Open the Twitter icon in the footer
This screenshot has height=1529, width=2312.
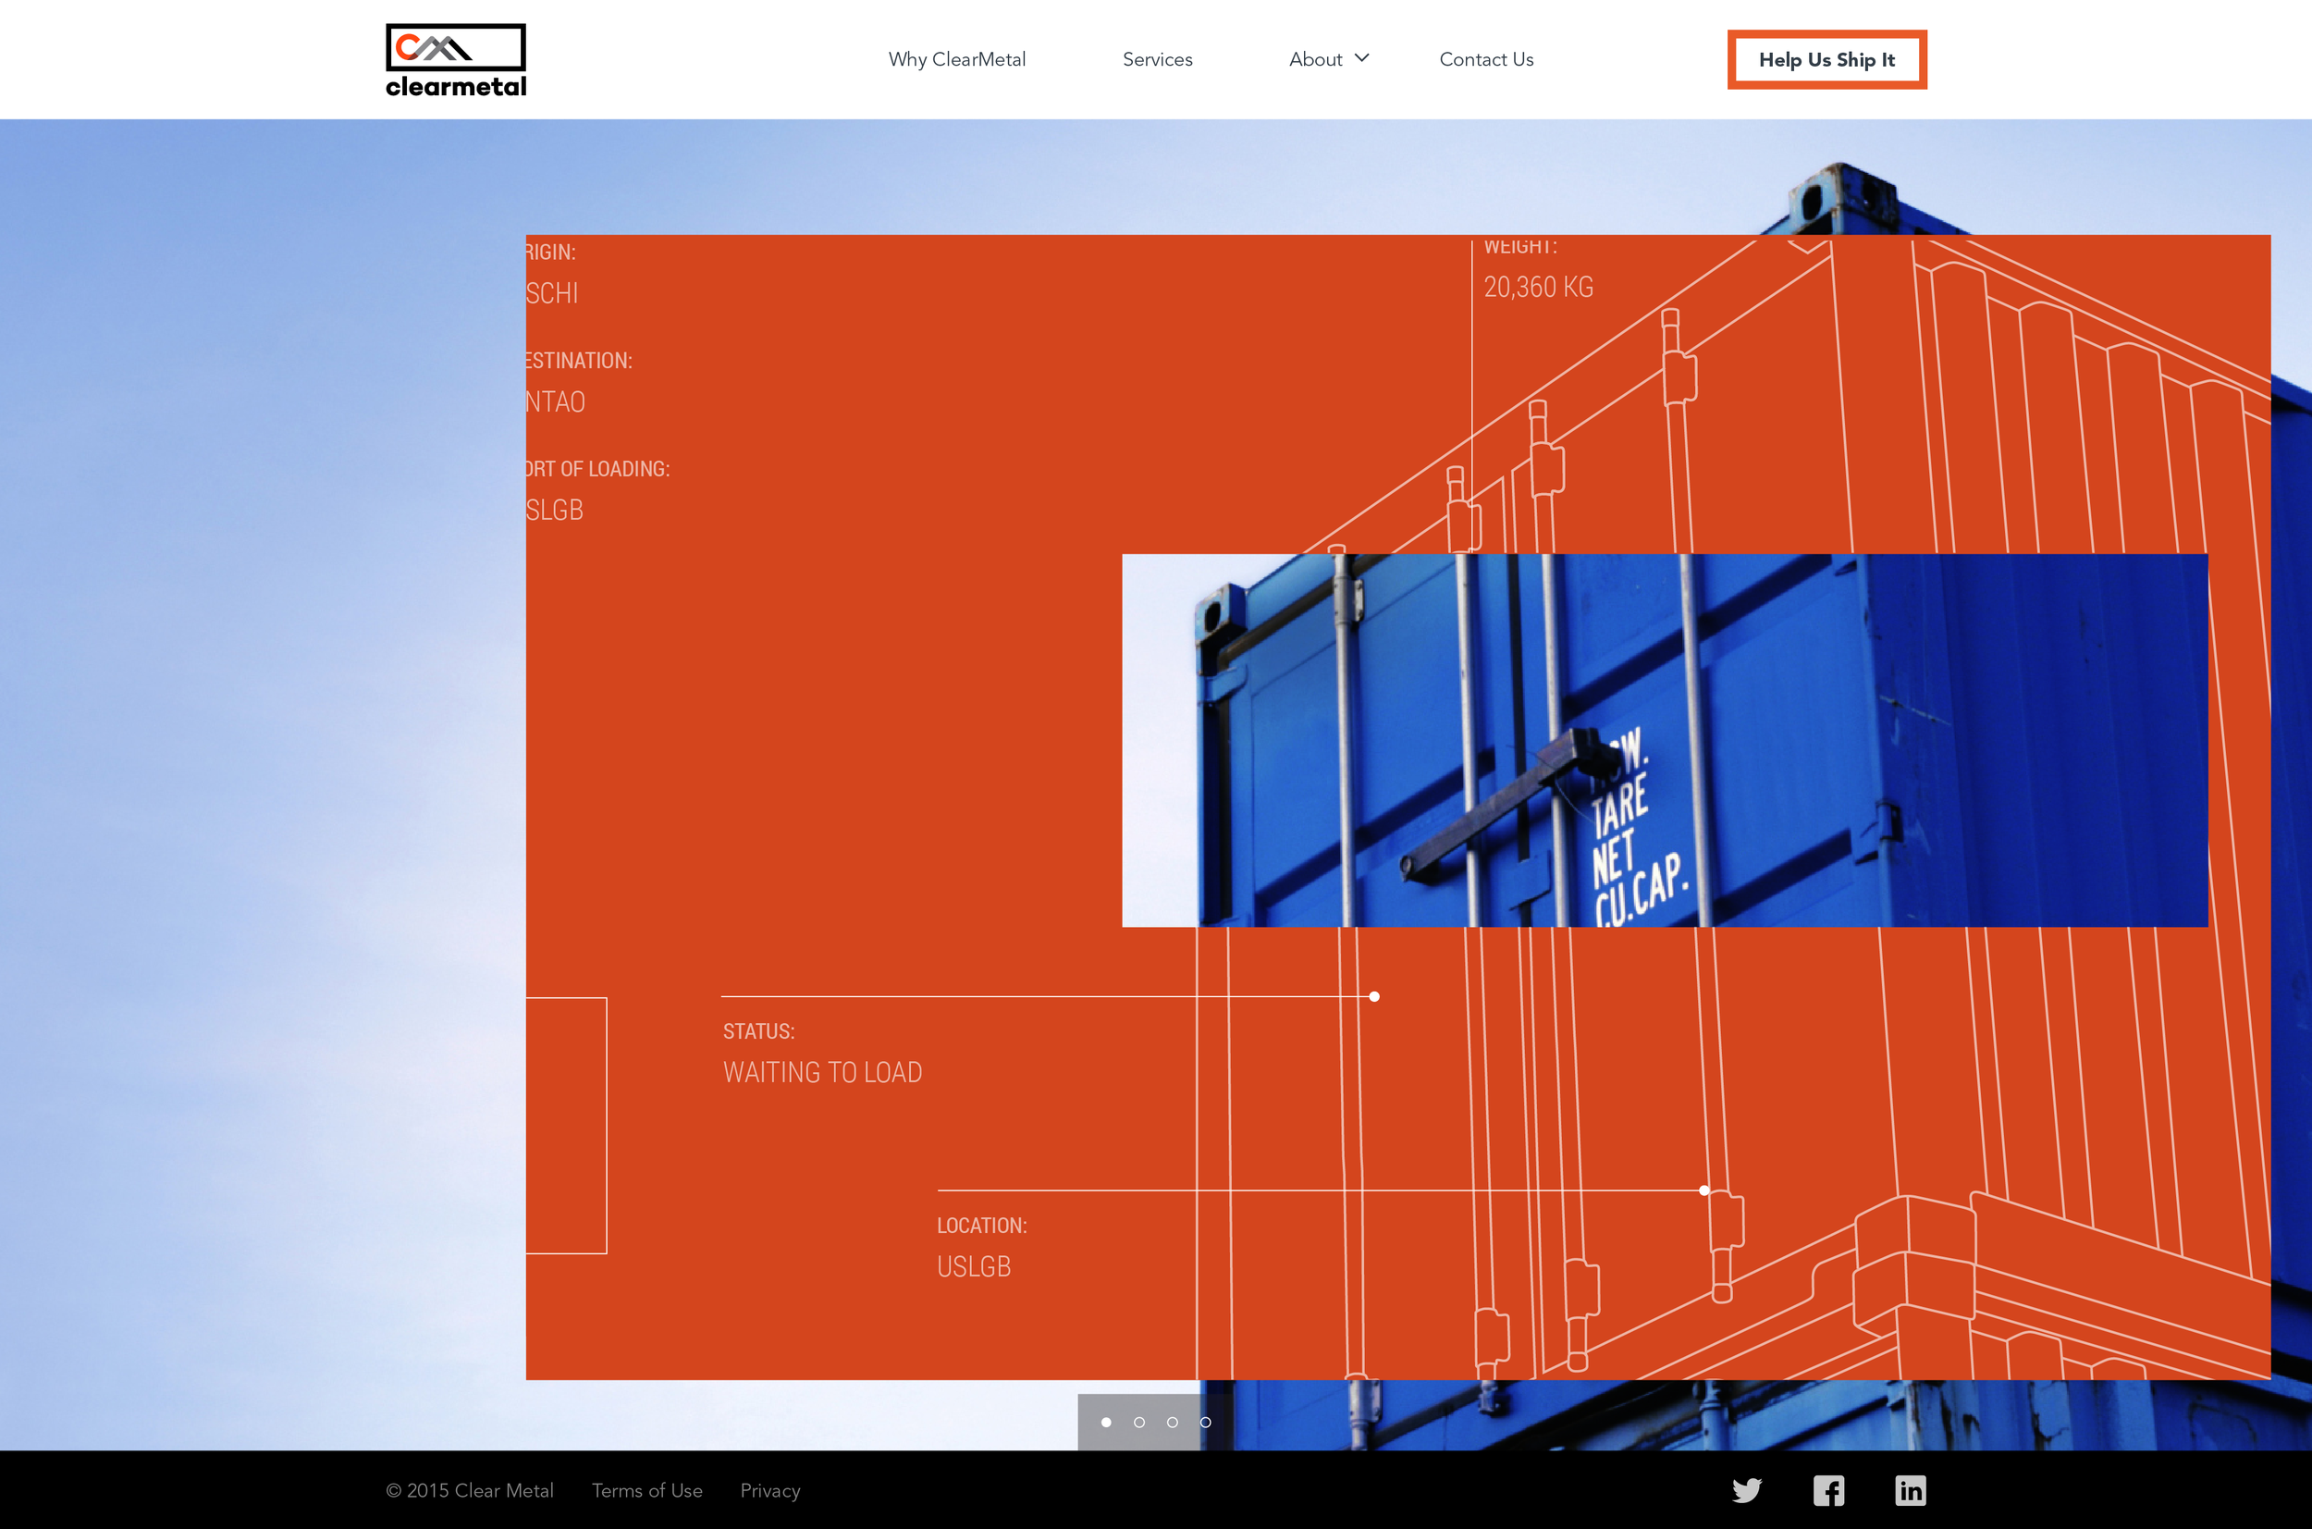point(1747,1490)
